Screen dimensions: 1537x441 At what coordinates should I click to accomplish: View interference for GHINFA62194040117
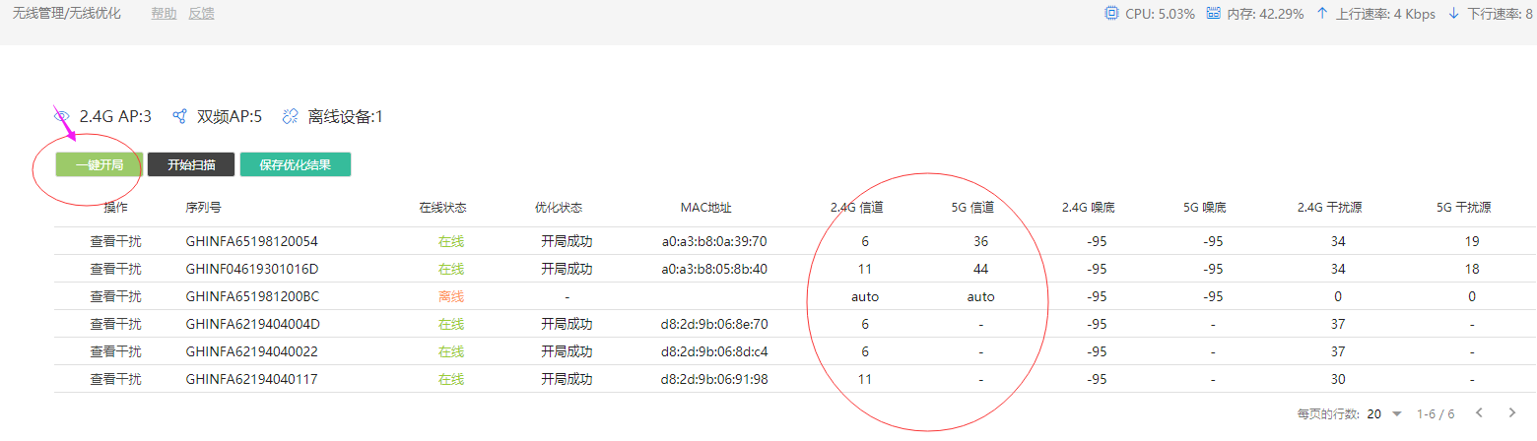click(115, 379)
